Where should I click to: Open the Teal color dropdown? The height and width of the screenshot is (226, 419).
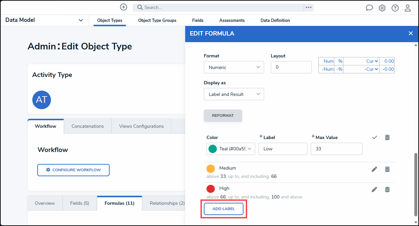coord(231,149)
